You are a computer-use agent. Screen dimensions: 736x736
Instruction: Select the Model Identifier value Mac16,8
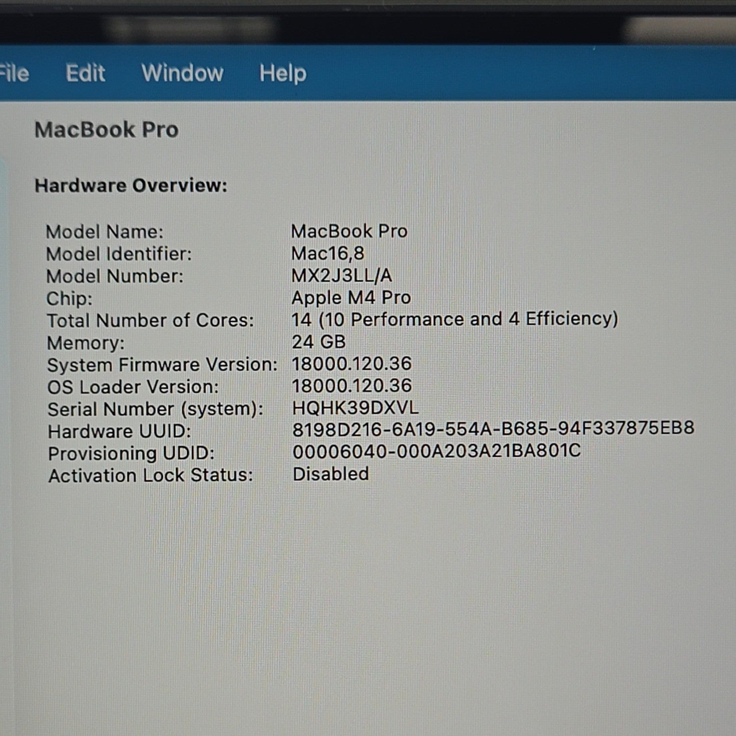tap(328, 253)
